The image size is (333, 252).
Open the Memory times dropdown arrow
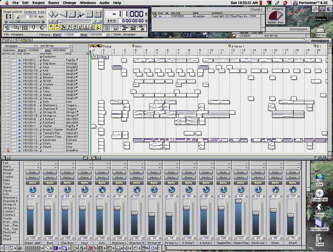pyautogui.click(x=108, y=35)
